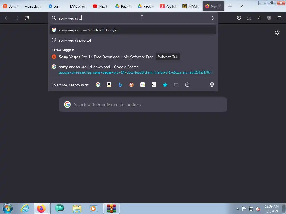
Task: Open the muted volume tray icon
Action: point(258,209)
